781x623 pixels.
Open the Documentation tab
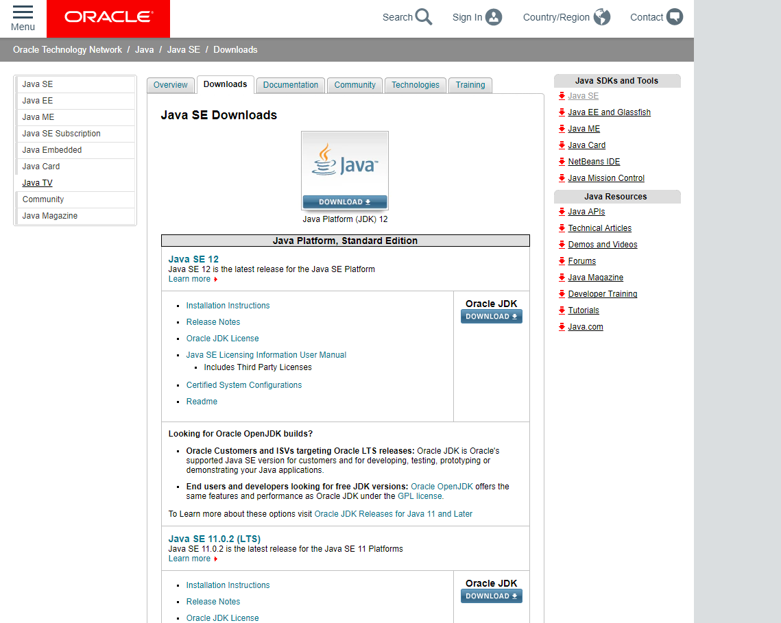point(290,85)
